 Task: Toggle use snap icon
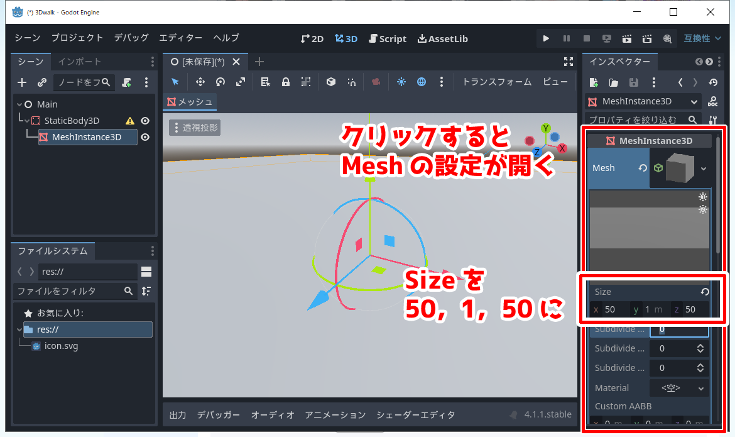pyautogui.click(x=352, y=82)
